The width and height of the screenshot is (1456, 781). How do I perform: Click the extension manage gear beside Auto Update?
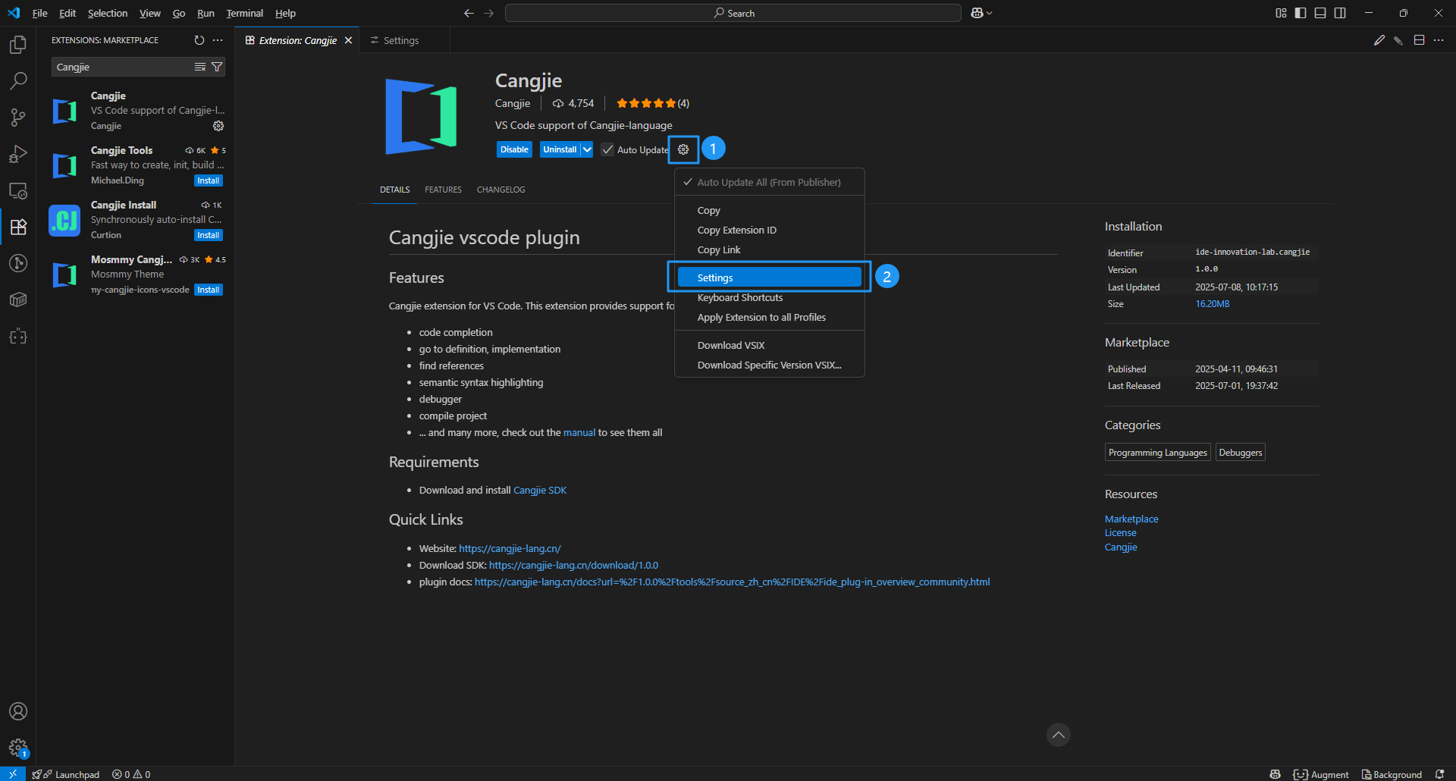[683, 149]
